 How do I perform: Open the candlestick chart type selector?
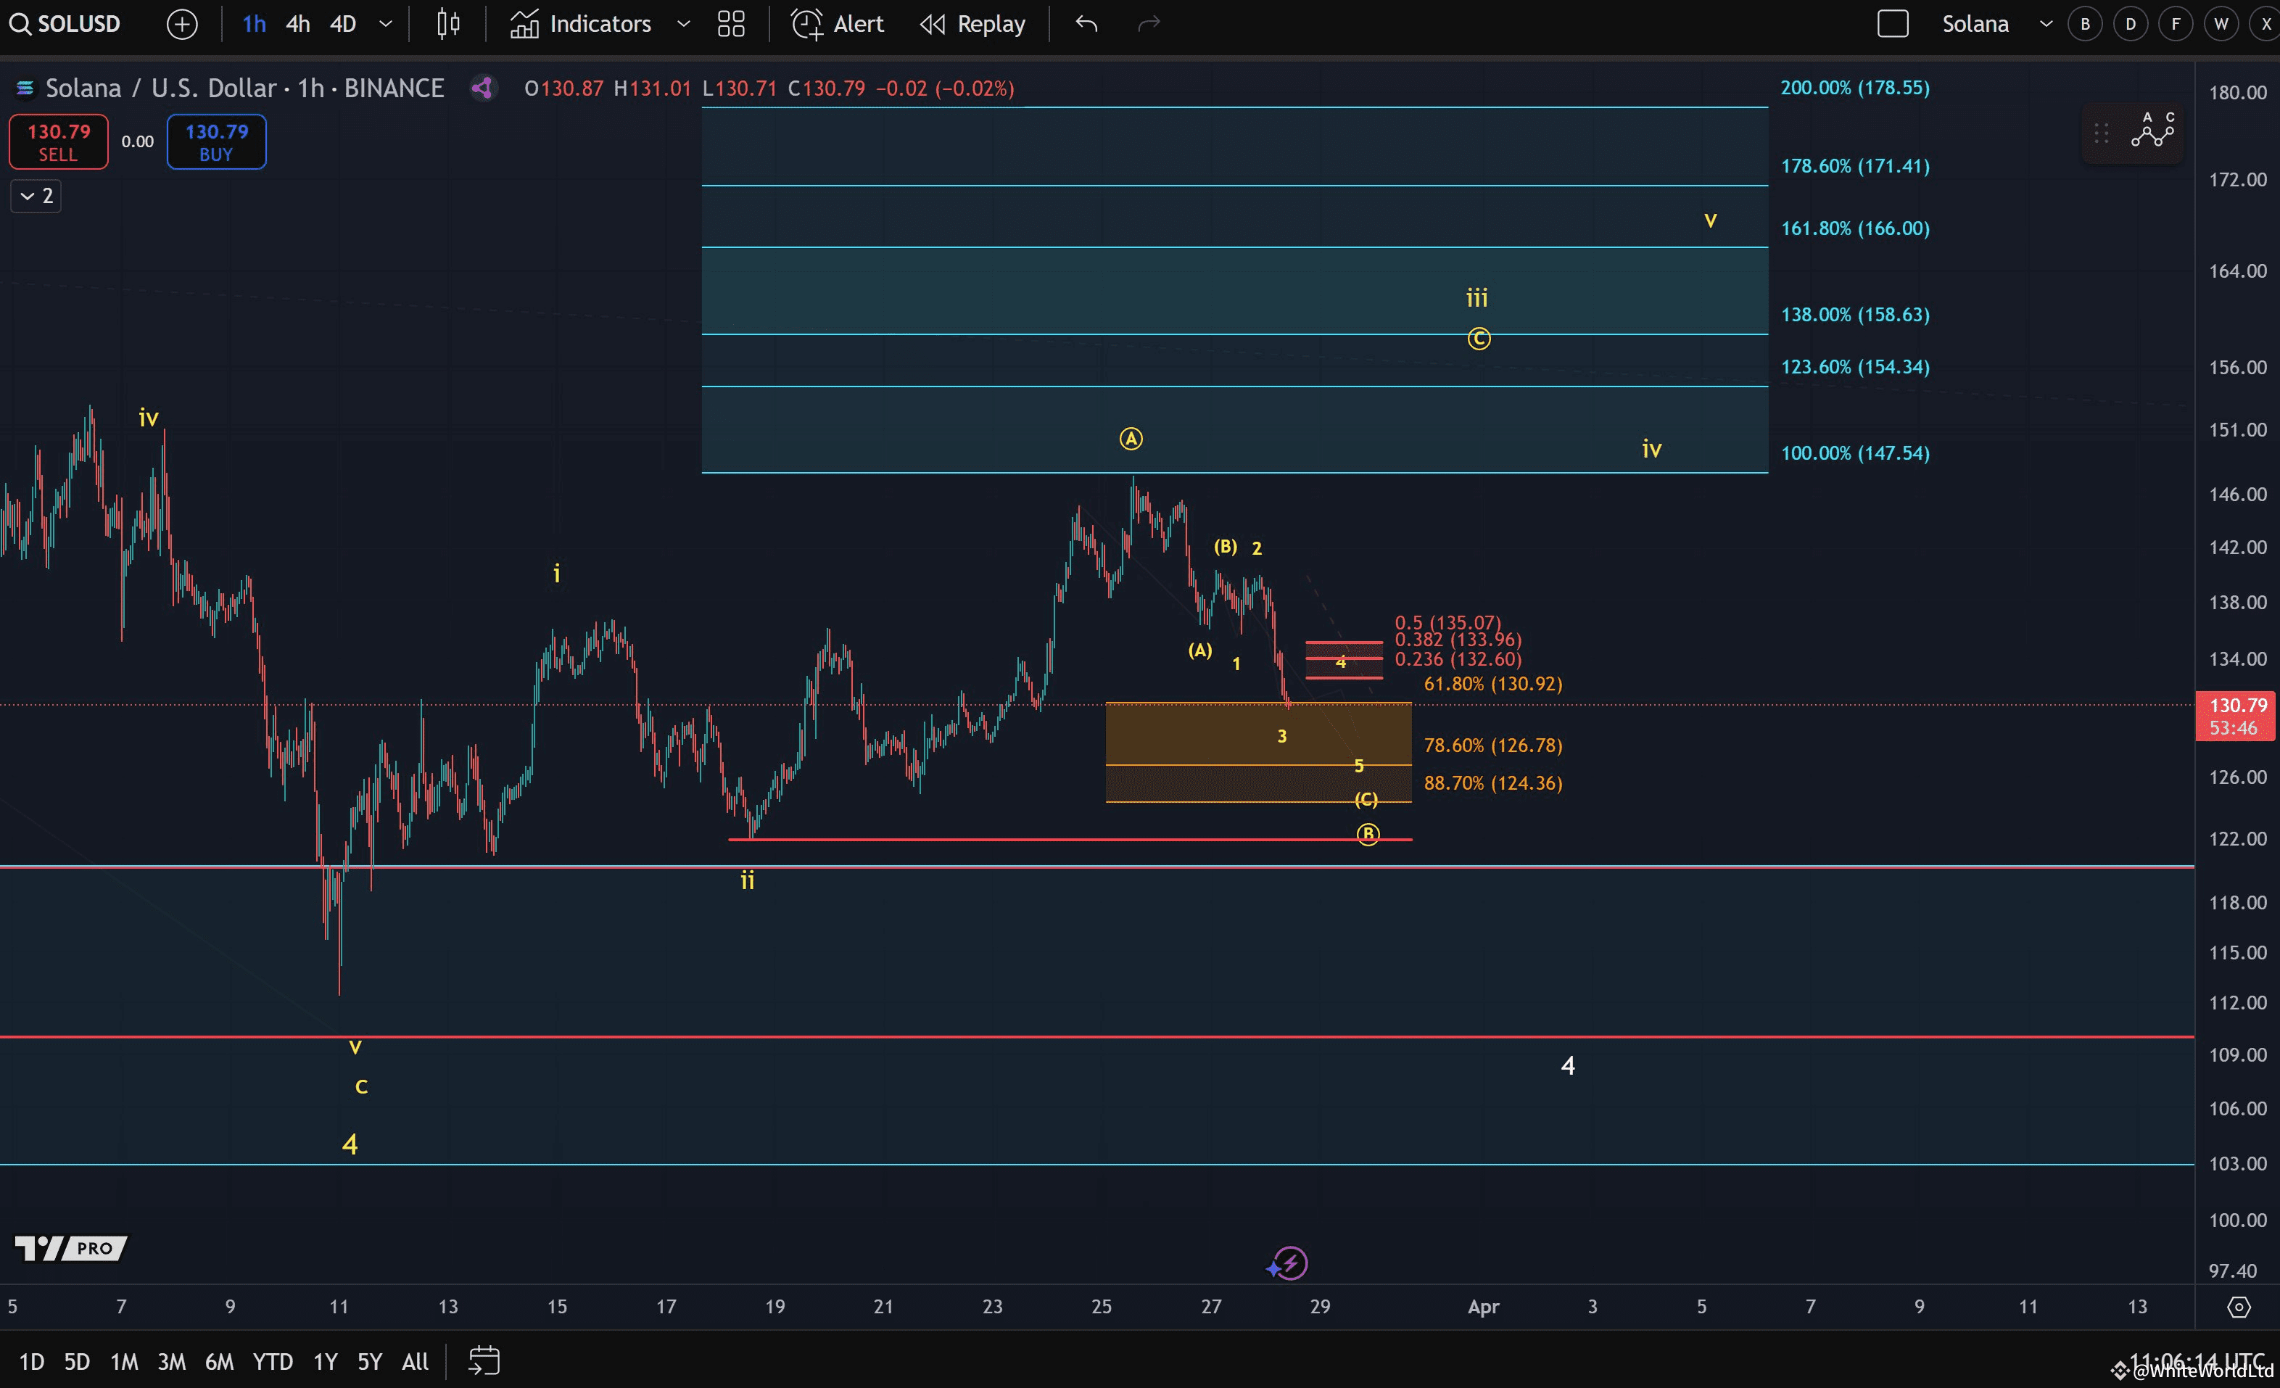coord(449,24)
